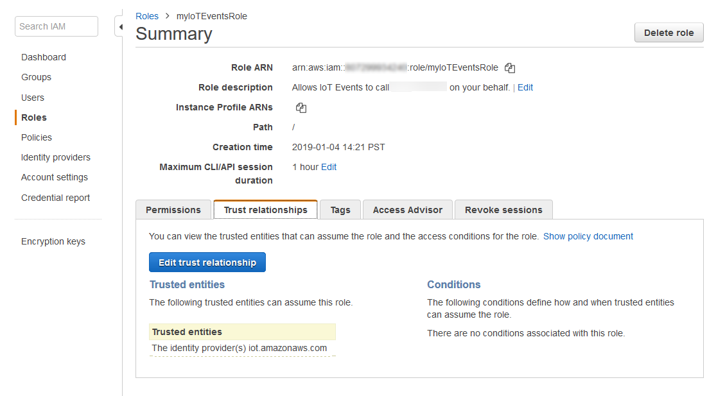Switch to the Permissions tab
Screen dimensions: 716x396
tap(173, 209)
